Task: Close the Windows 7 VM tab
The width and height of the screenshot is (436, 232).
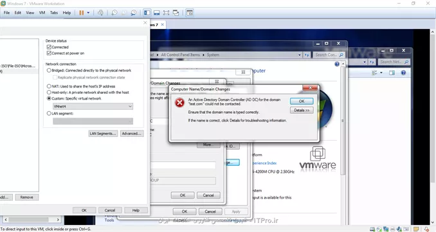Action: click(163, 24)
